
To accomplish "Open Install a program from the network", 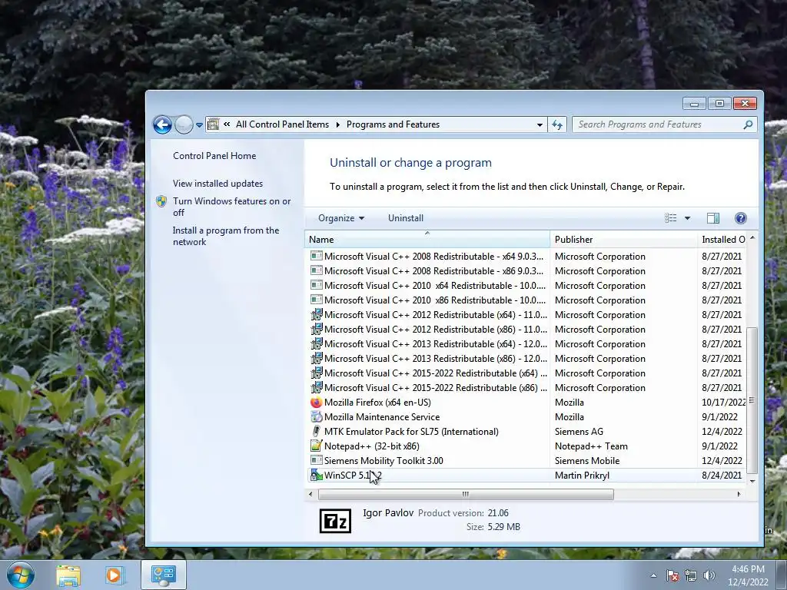I will 226,236.
